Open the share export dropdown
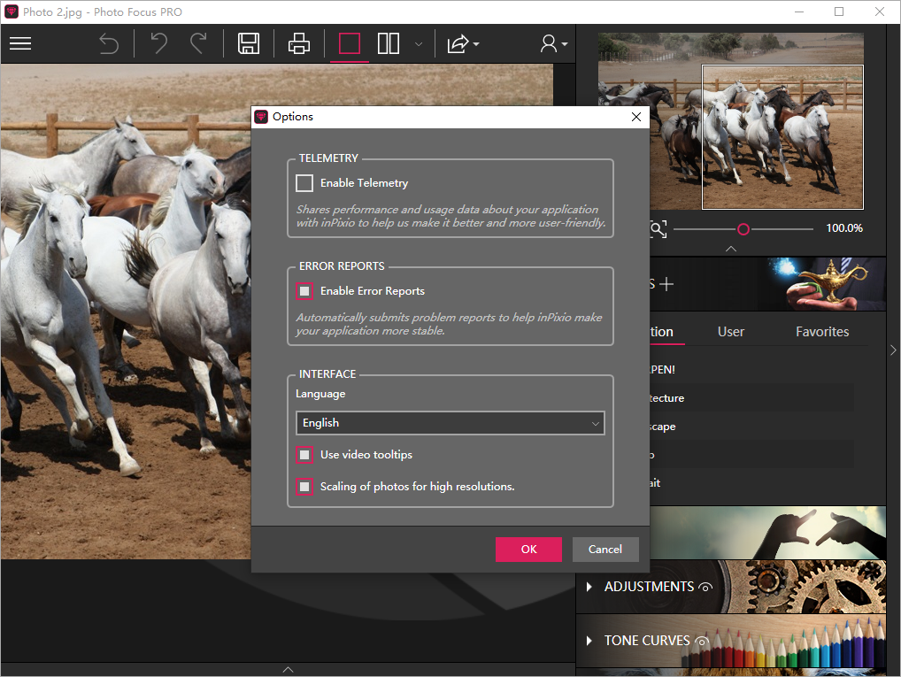 [x=463, y=44]
